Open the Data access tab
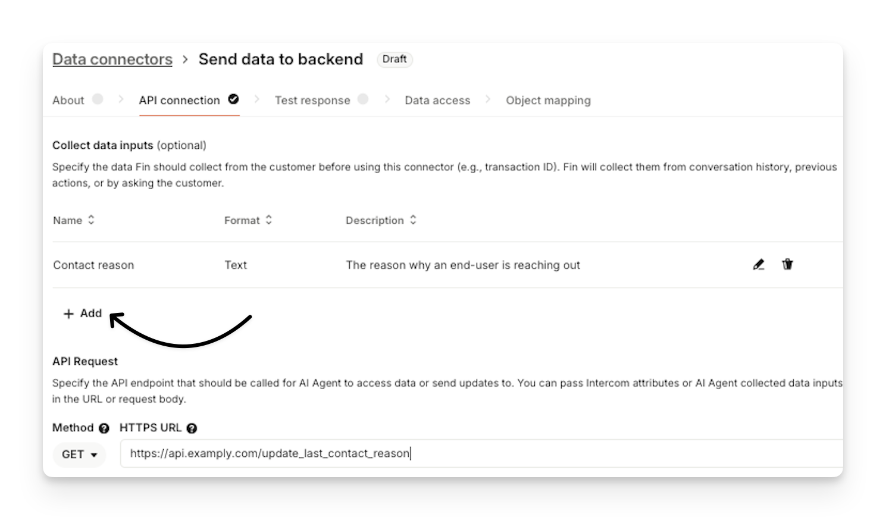This screenshot has width=886, height=520. tap(437, 101)
